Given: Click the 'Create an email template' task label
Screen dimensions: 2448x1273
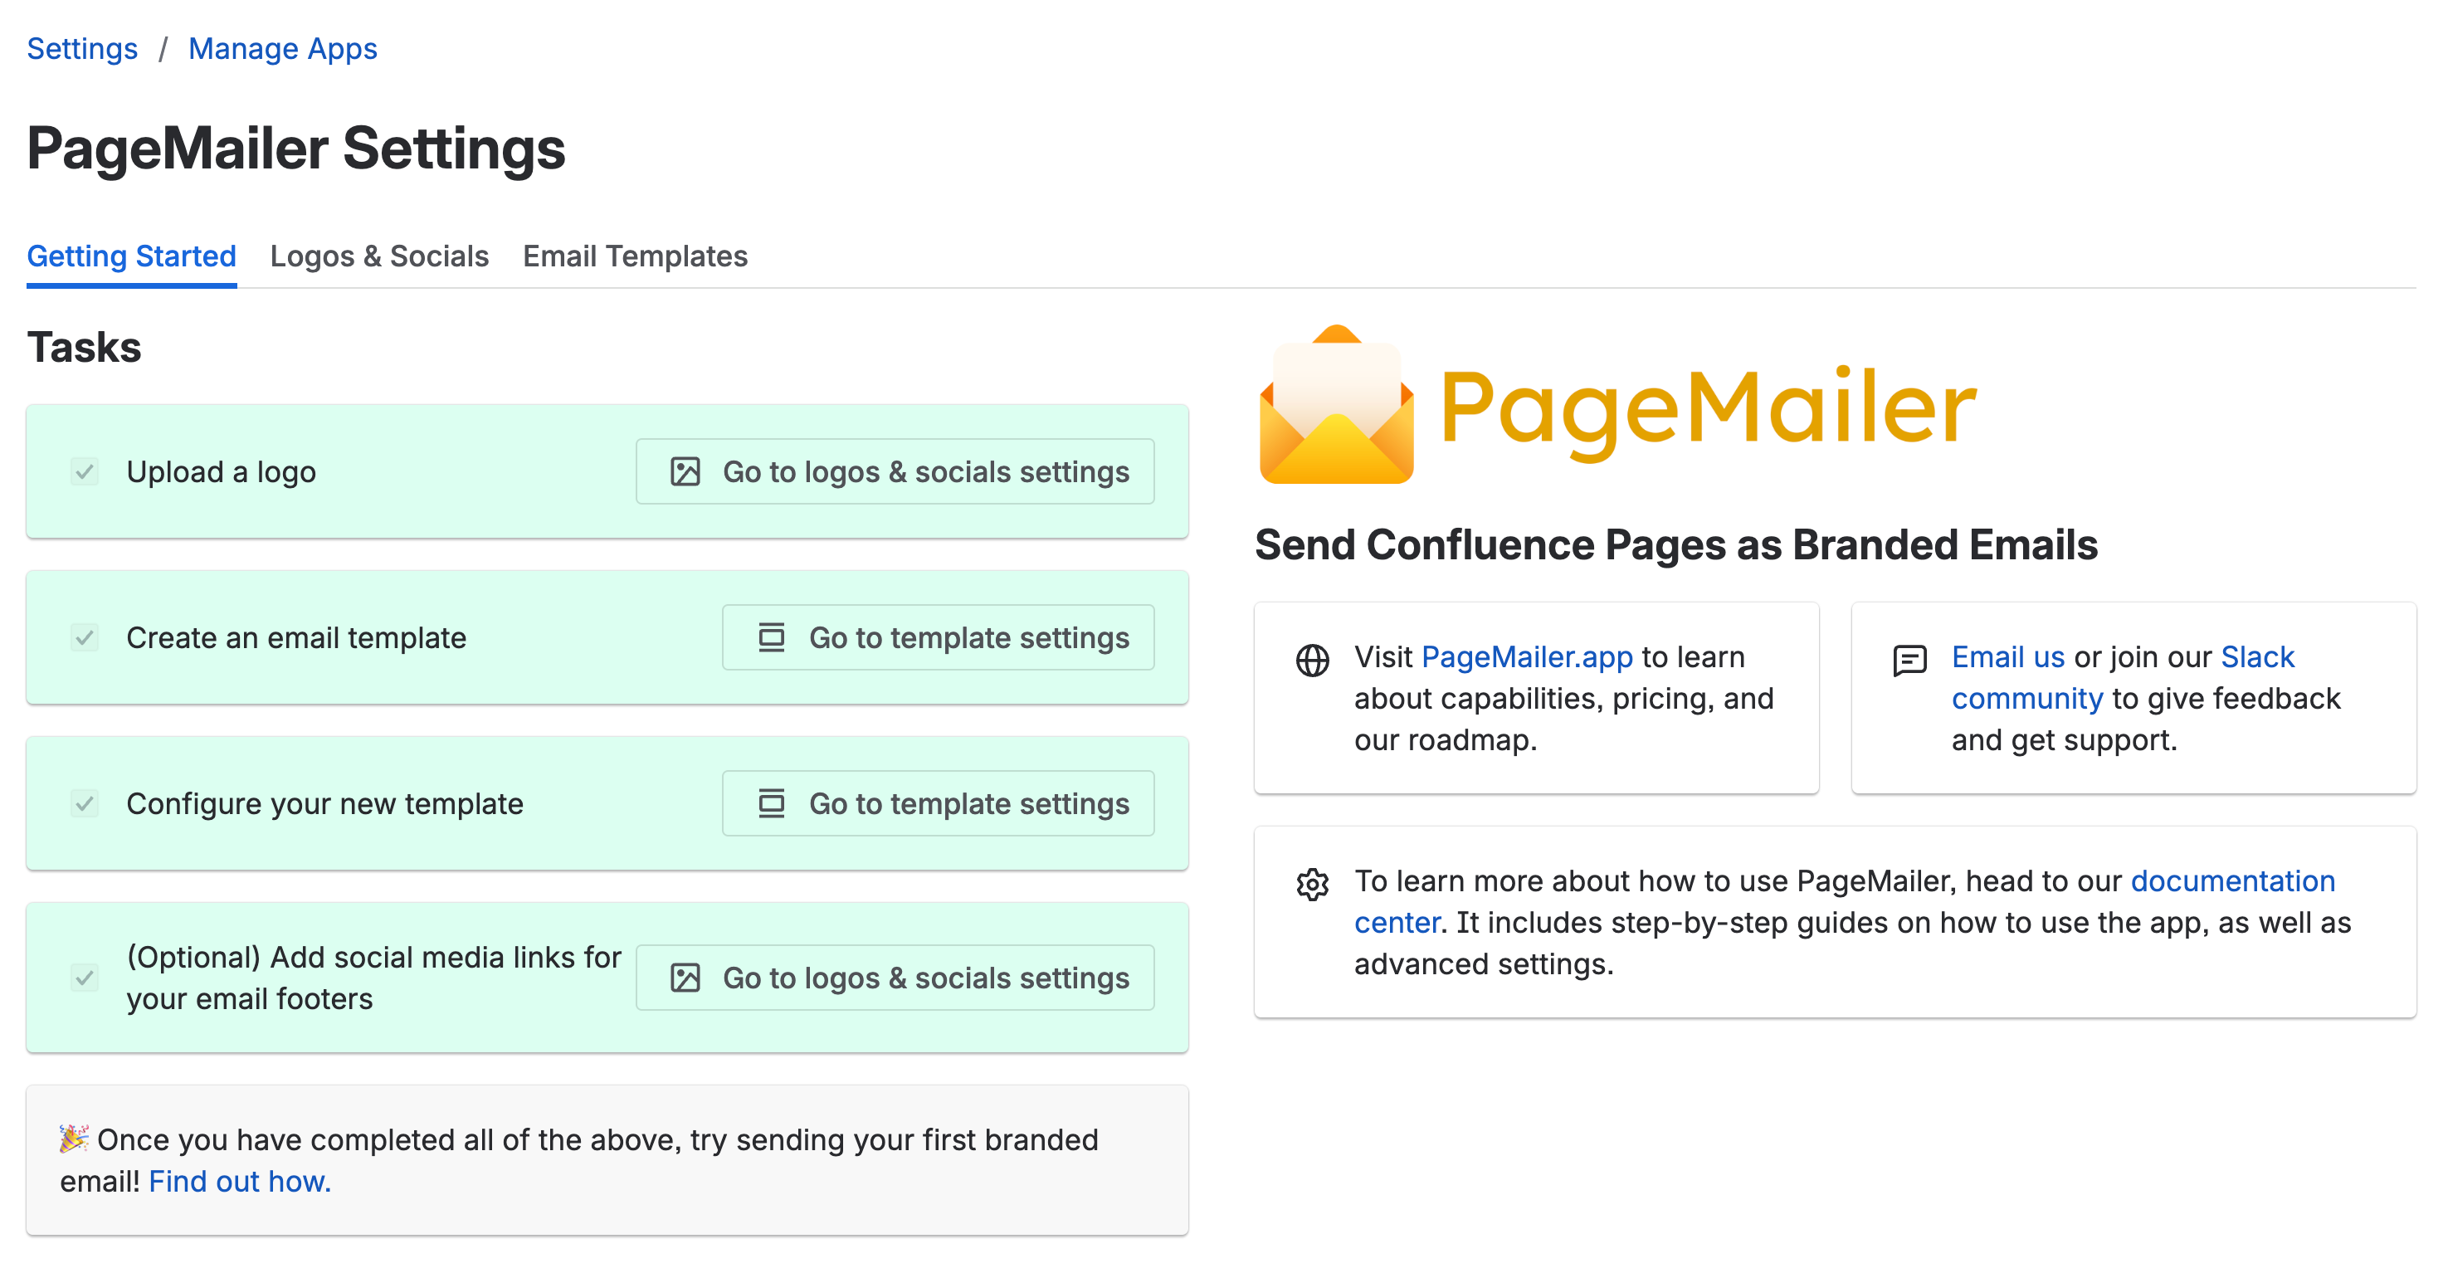Looking at the screenshot, I should click(296, 637).
